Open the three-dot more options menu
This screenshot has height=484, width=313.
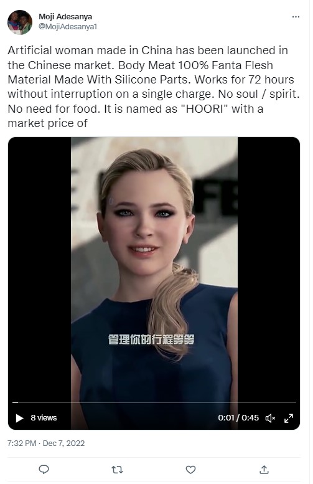[296, 17]
